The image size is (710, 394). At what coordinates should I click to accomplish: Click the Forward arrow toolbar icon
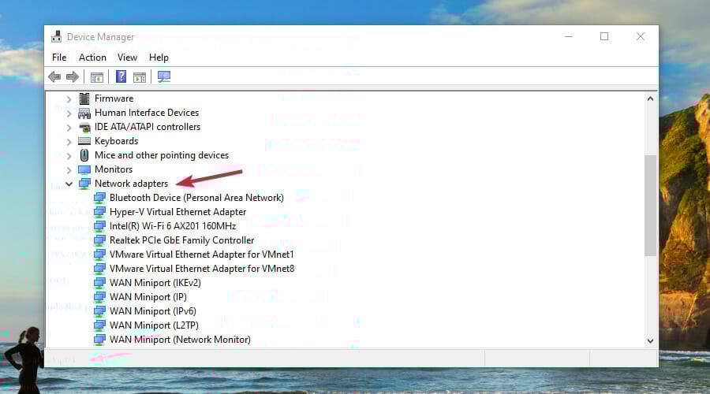pos(73,77)
